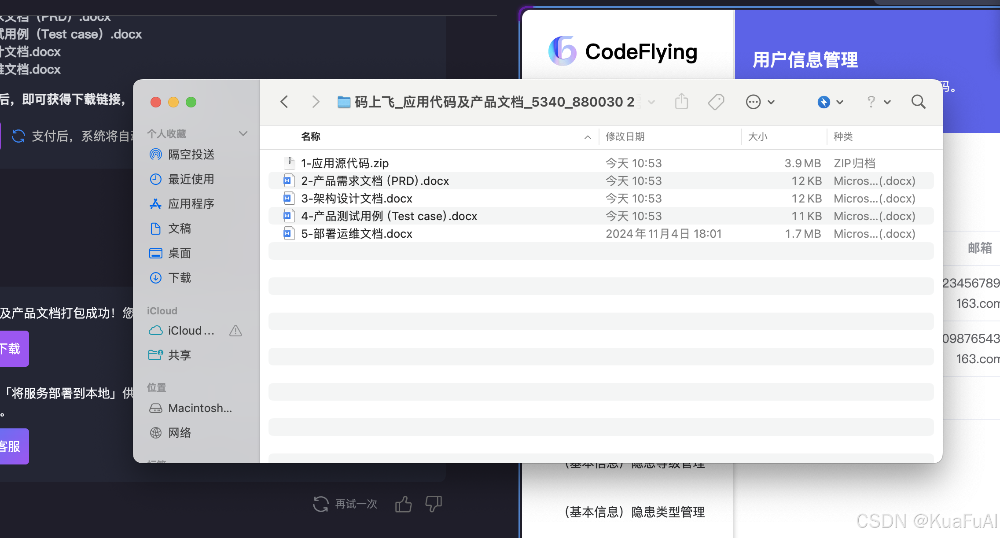This screenshot has width=1000, height=538.
Task: Collapse the 个人收藏 sidebar section
Action: point(243,133)
